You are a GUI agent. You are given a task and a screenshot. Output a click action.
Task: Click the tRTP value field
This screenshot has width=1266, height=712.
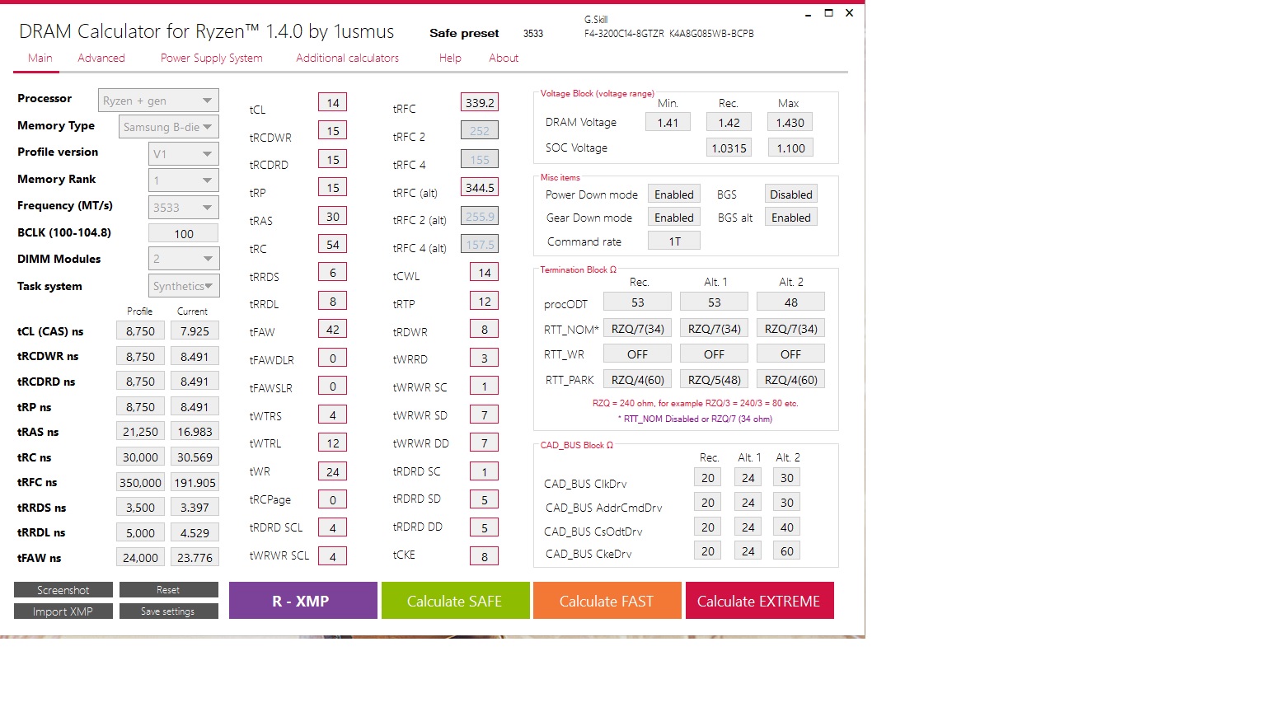coord(485,302)
